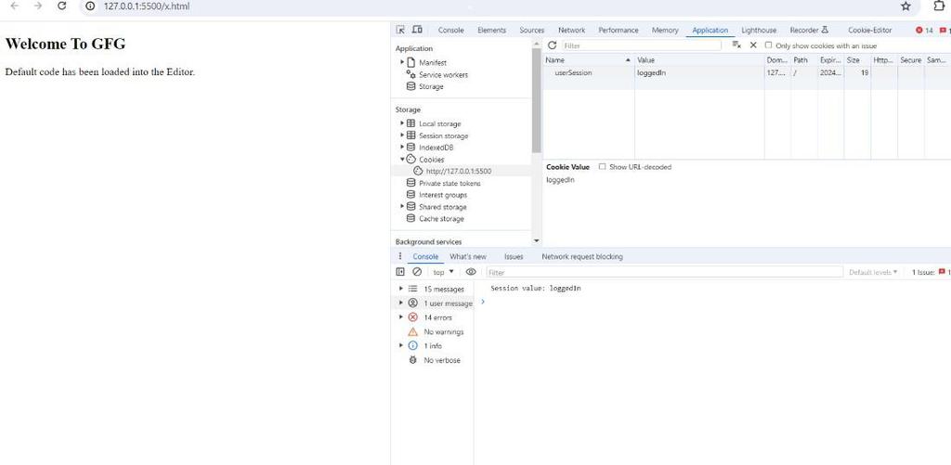The image size is (951, 465).
Task: Open the extensions puzzle icon
Action: click(940, 6)
